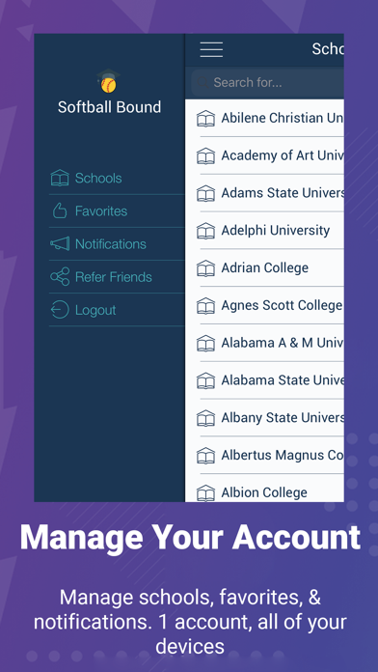Open the hamburger menu icon
This screenshot has width=378, height=672.
coord(211,49)
